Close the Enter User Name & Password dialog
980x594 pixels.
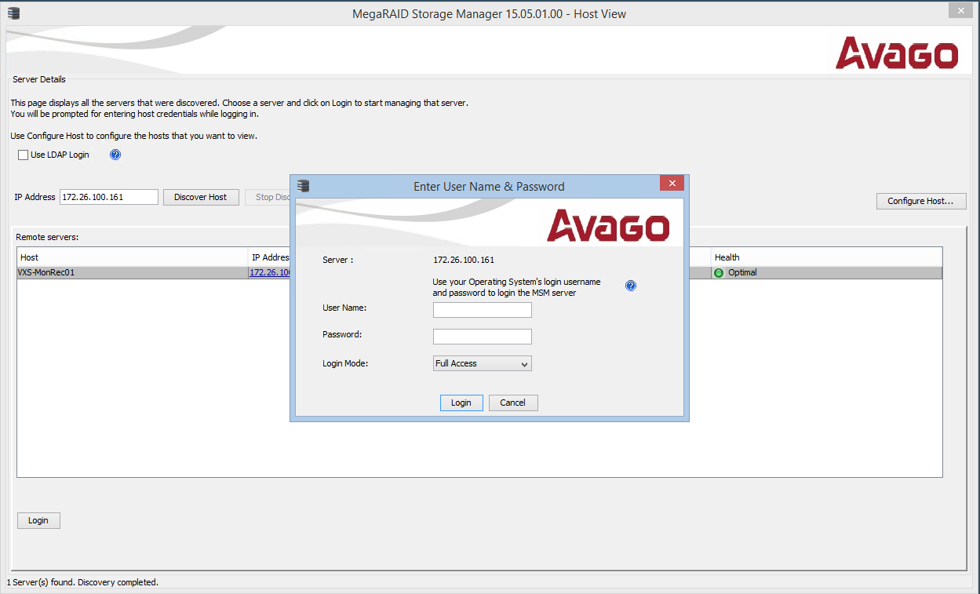(672, 184)
